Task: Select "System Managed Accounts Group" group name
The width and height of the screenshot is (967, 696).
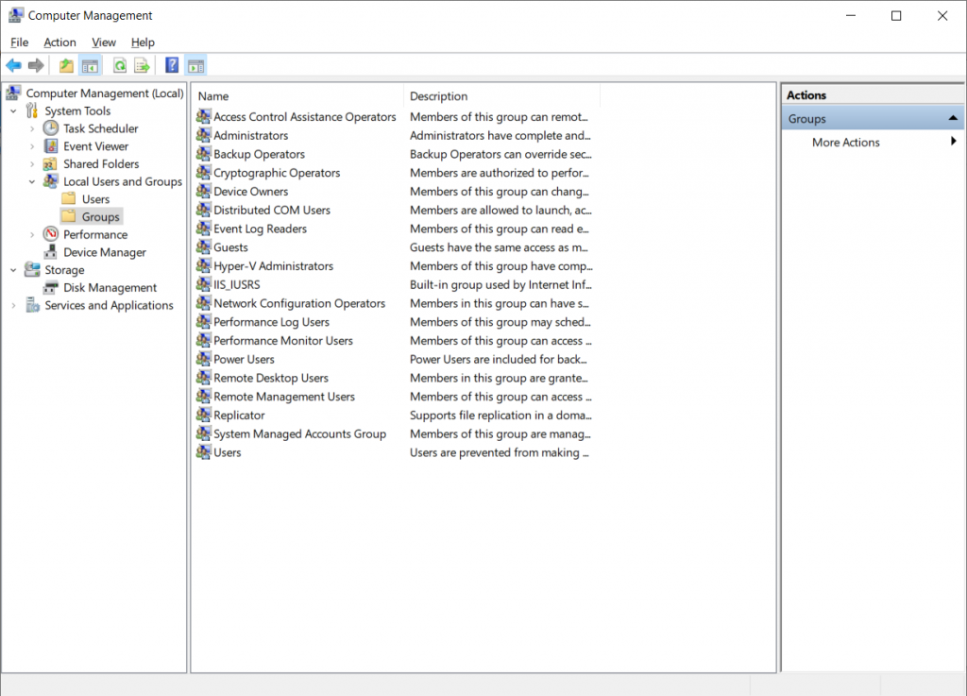Action: 299,433
